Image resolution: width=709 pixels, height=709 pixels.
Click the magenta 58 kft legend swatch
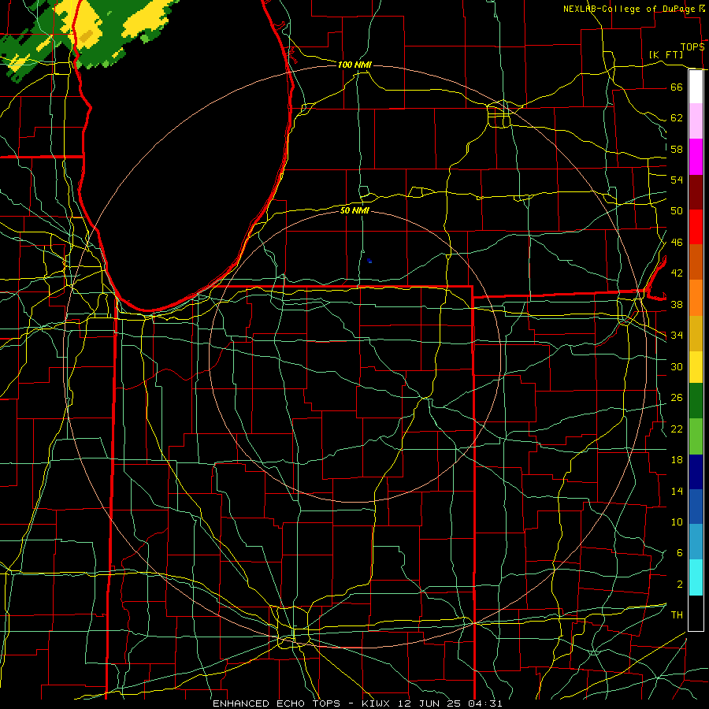[696, 157]
